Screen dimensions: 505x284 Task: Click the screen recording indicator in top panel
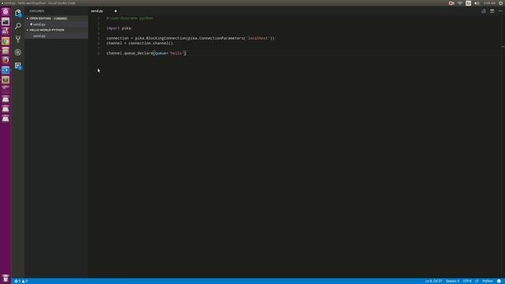[x=451, y=3]
